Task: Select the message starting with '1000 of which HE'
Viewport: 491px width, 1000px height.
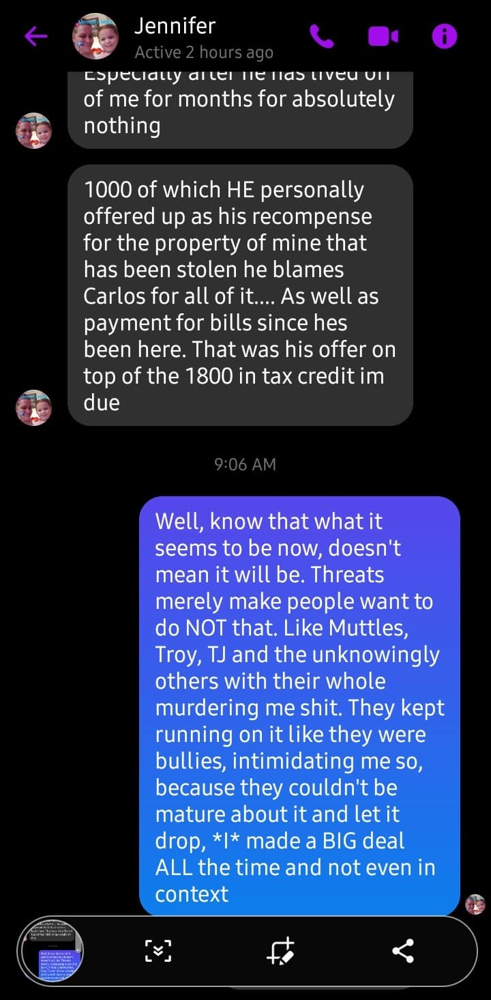Action: tap(240, 296)
